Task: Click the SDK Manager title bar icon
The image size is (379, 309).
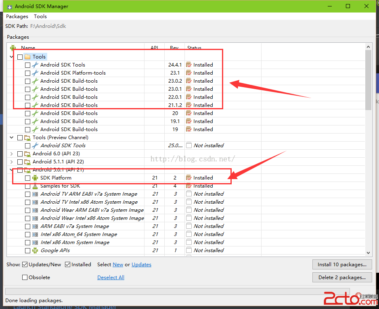Action: [x=10, y=6]
